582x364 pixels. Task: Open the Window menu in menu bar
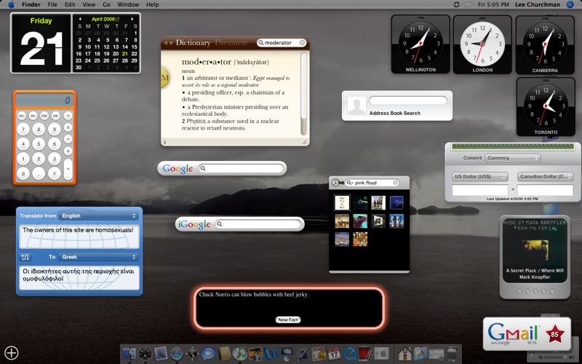pyautogui.click(x=128, y=4)
